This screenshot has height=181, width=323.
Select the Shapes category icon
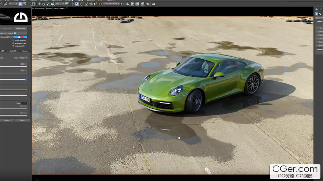[320, 14]
